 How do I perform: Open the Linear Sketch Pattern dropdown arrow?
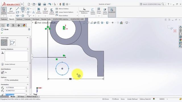coord(77,12)
